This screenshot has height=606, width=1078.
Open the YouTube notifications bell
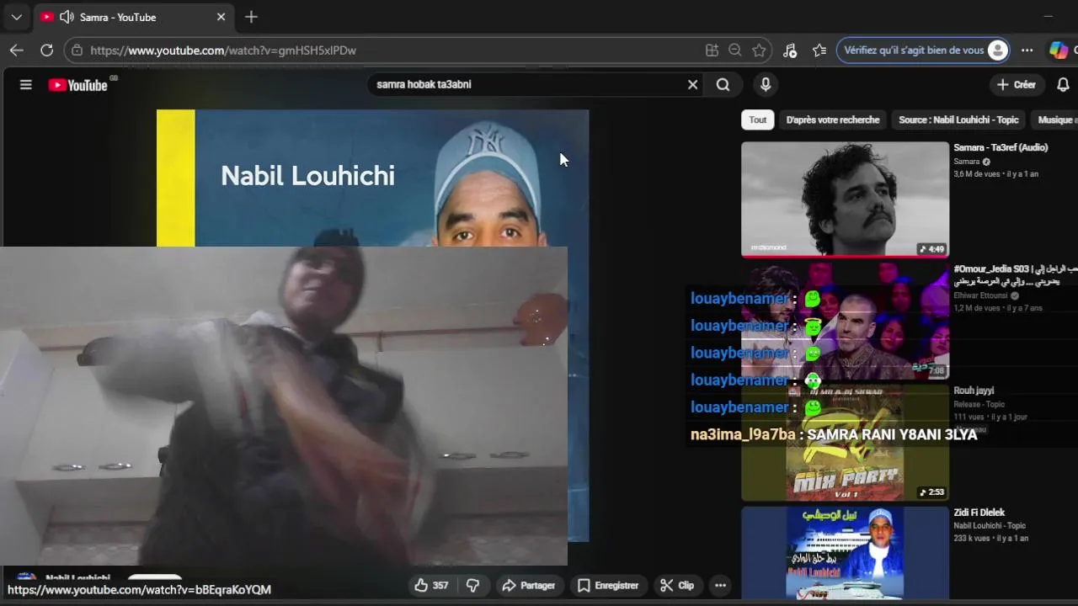1063,84
